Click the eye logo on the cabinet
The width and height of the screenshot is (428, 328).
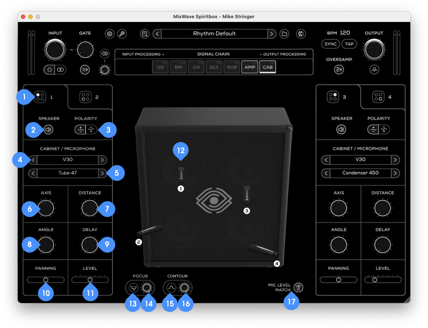pyautogui.click(x=214, y=201)
